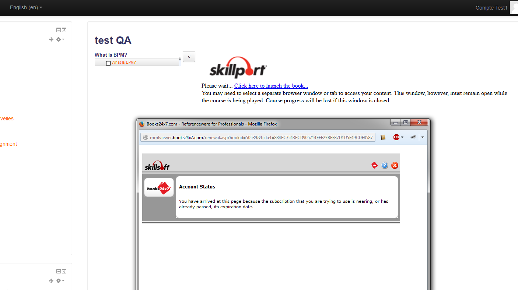Click the link to launch the book
The height and width of the screenshot is (290, 518).
coord(271,86)
